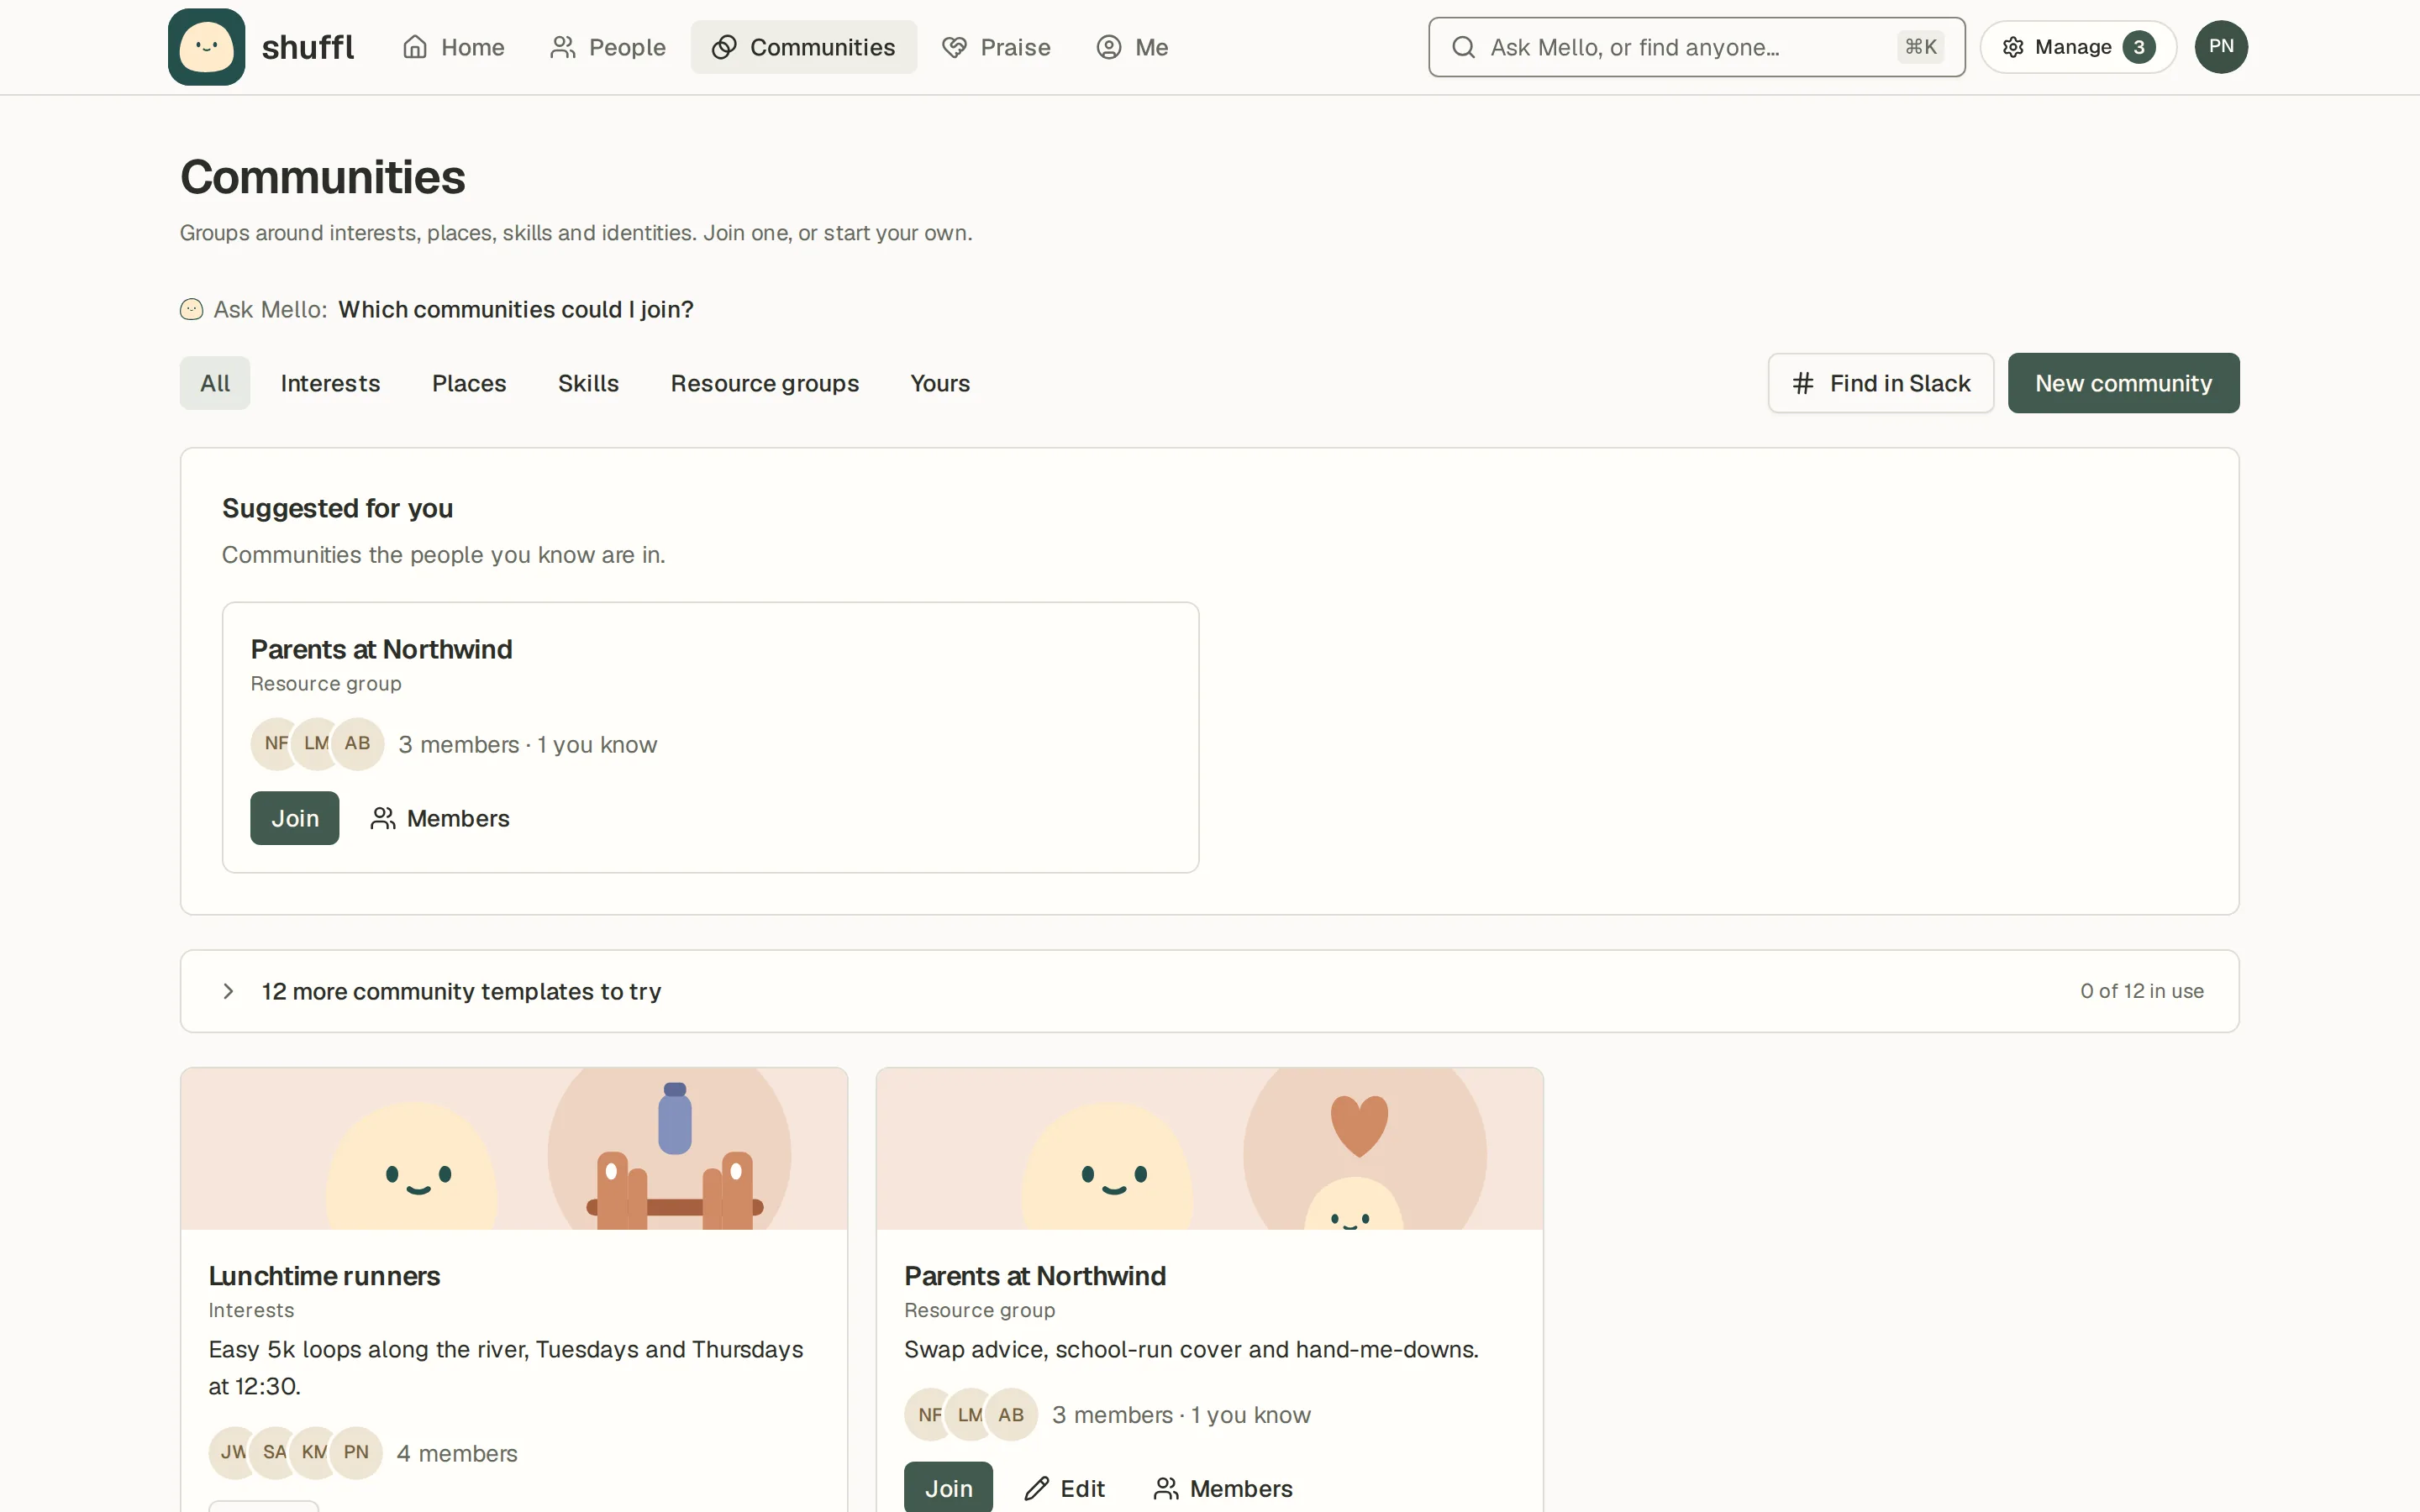The height and width of the screenshot is (1512, 2420).
Task: Open Lunchtime runners banner illustration
Action: (x=514, y=1149)
